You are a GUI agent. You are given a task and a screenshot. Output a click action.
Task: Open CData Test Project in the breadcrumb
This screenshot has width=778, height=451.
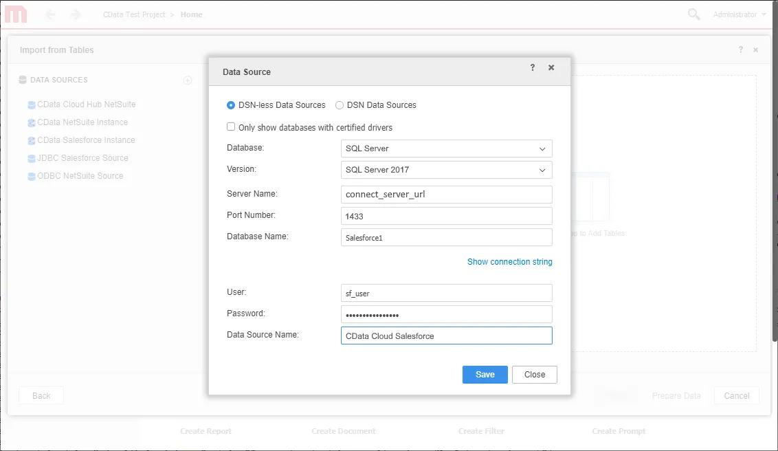tap(135, 14)
